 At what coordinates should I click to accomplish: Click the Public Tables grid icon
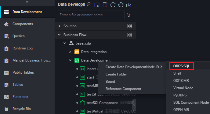tap(6, 73)
